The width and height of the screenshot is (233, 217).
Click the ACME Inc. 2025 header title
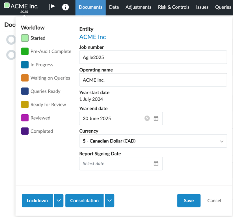[x=24, y=8]
